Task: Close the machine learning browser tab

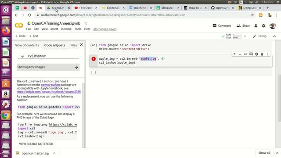Action: click(151, 8)
